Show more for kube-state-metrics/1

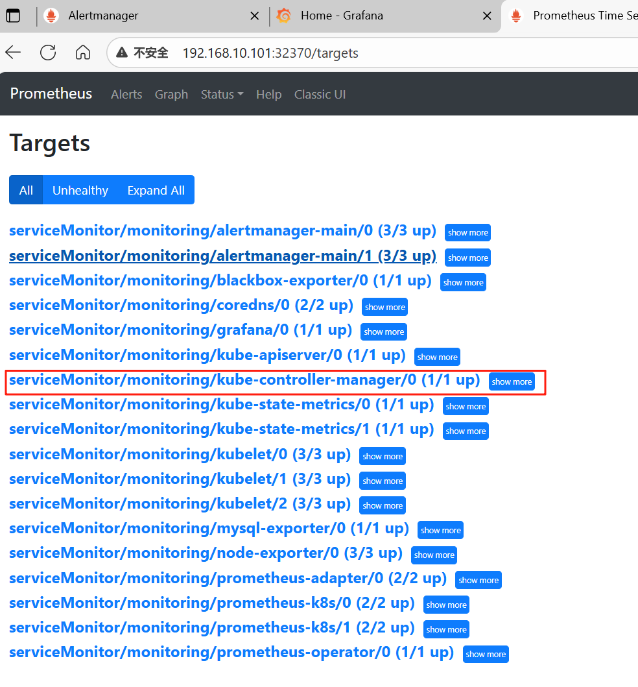[x=466, y=431]
